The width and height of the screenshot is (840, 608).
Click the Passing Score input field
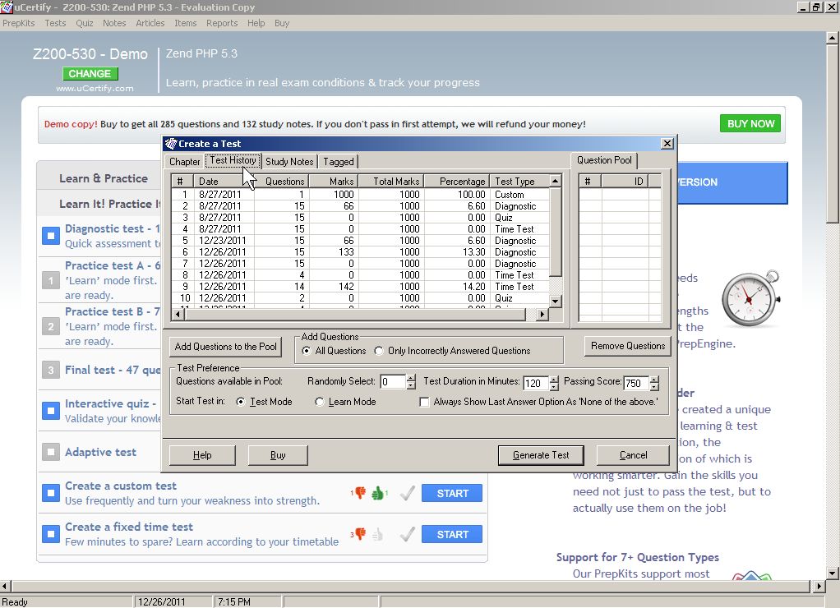tap(636, 383)
